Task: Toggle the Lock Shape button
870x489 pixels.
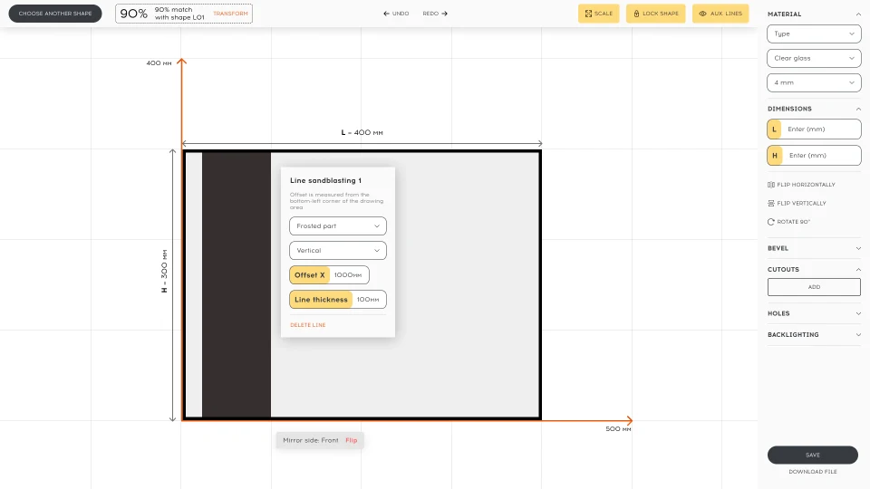Action: pos(656,14)
